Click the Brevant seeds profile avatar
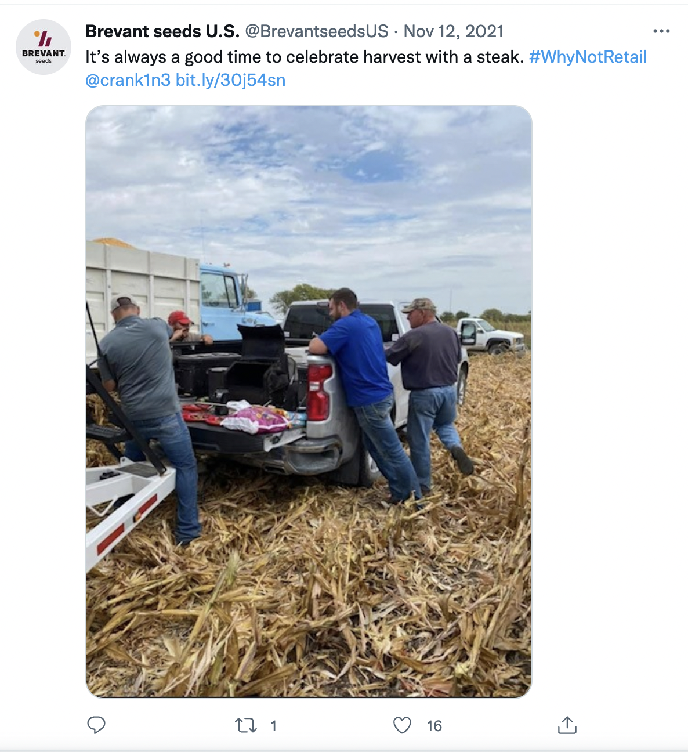The image size is (688, 752). coord(44,47)
